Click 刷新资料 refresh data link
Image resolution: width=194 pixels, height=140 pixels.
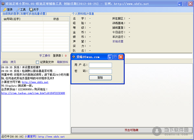coord(62,62)
